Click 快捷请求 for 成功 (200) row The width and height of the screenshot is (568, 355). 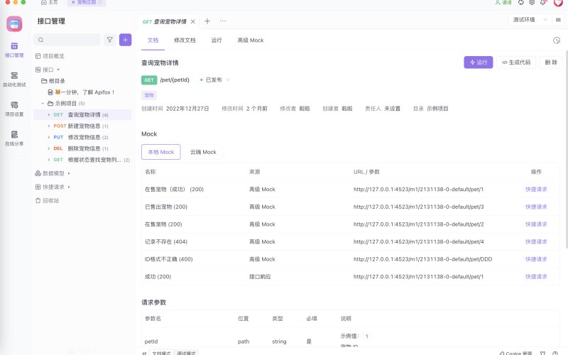[536, 276]
